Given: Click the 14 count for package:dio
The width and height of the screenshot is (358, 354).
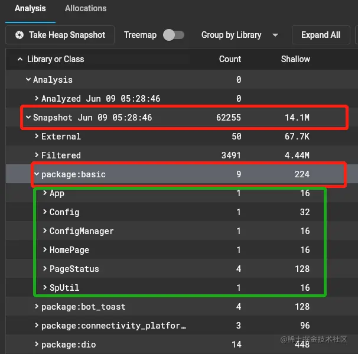Looking at the screenshot, I should [236, 345].
